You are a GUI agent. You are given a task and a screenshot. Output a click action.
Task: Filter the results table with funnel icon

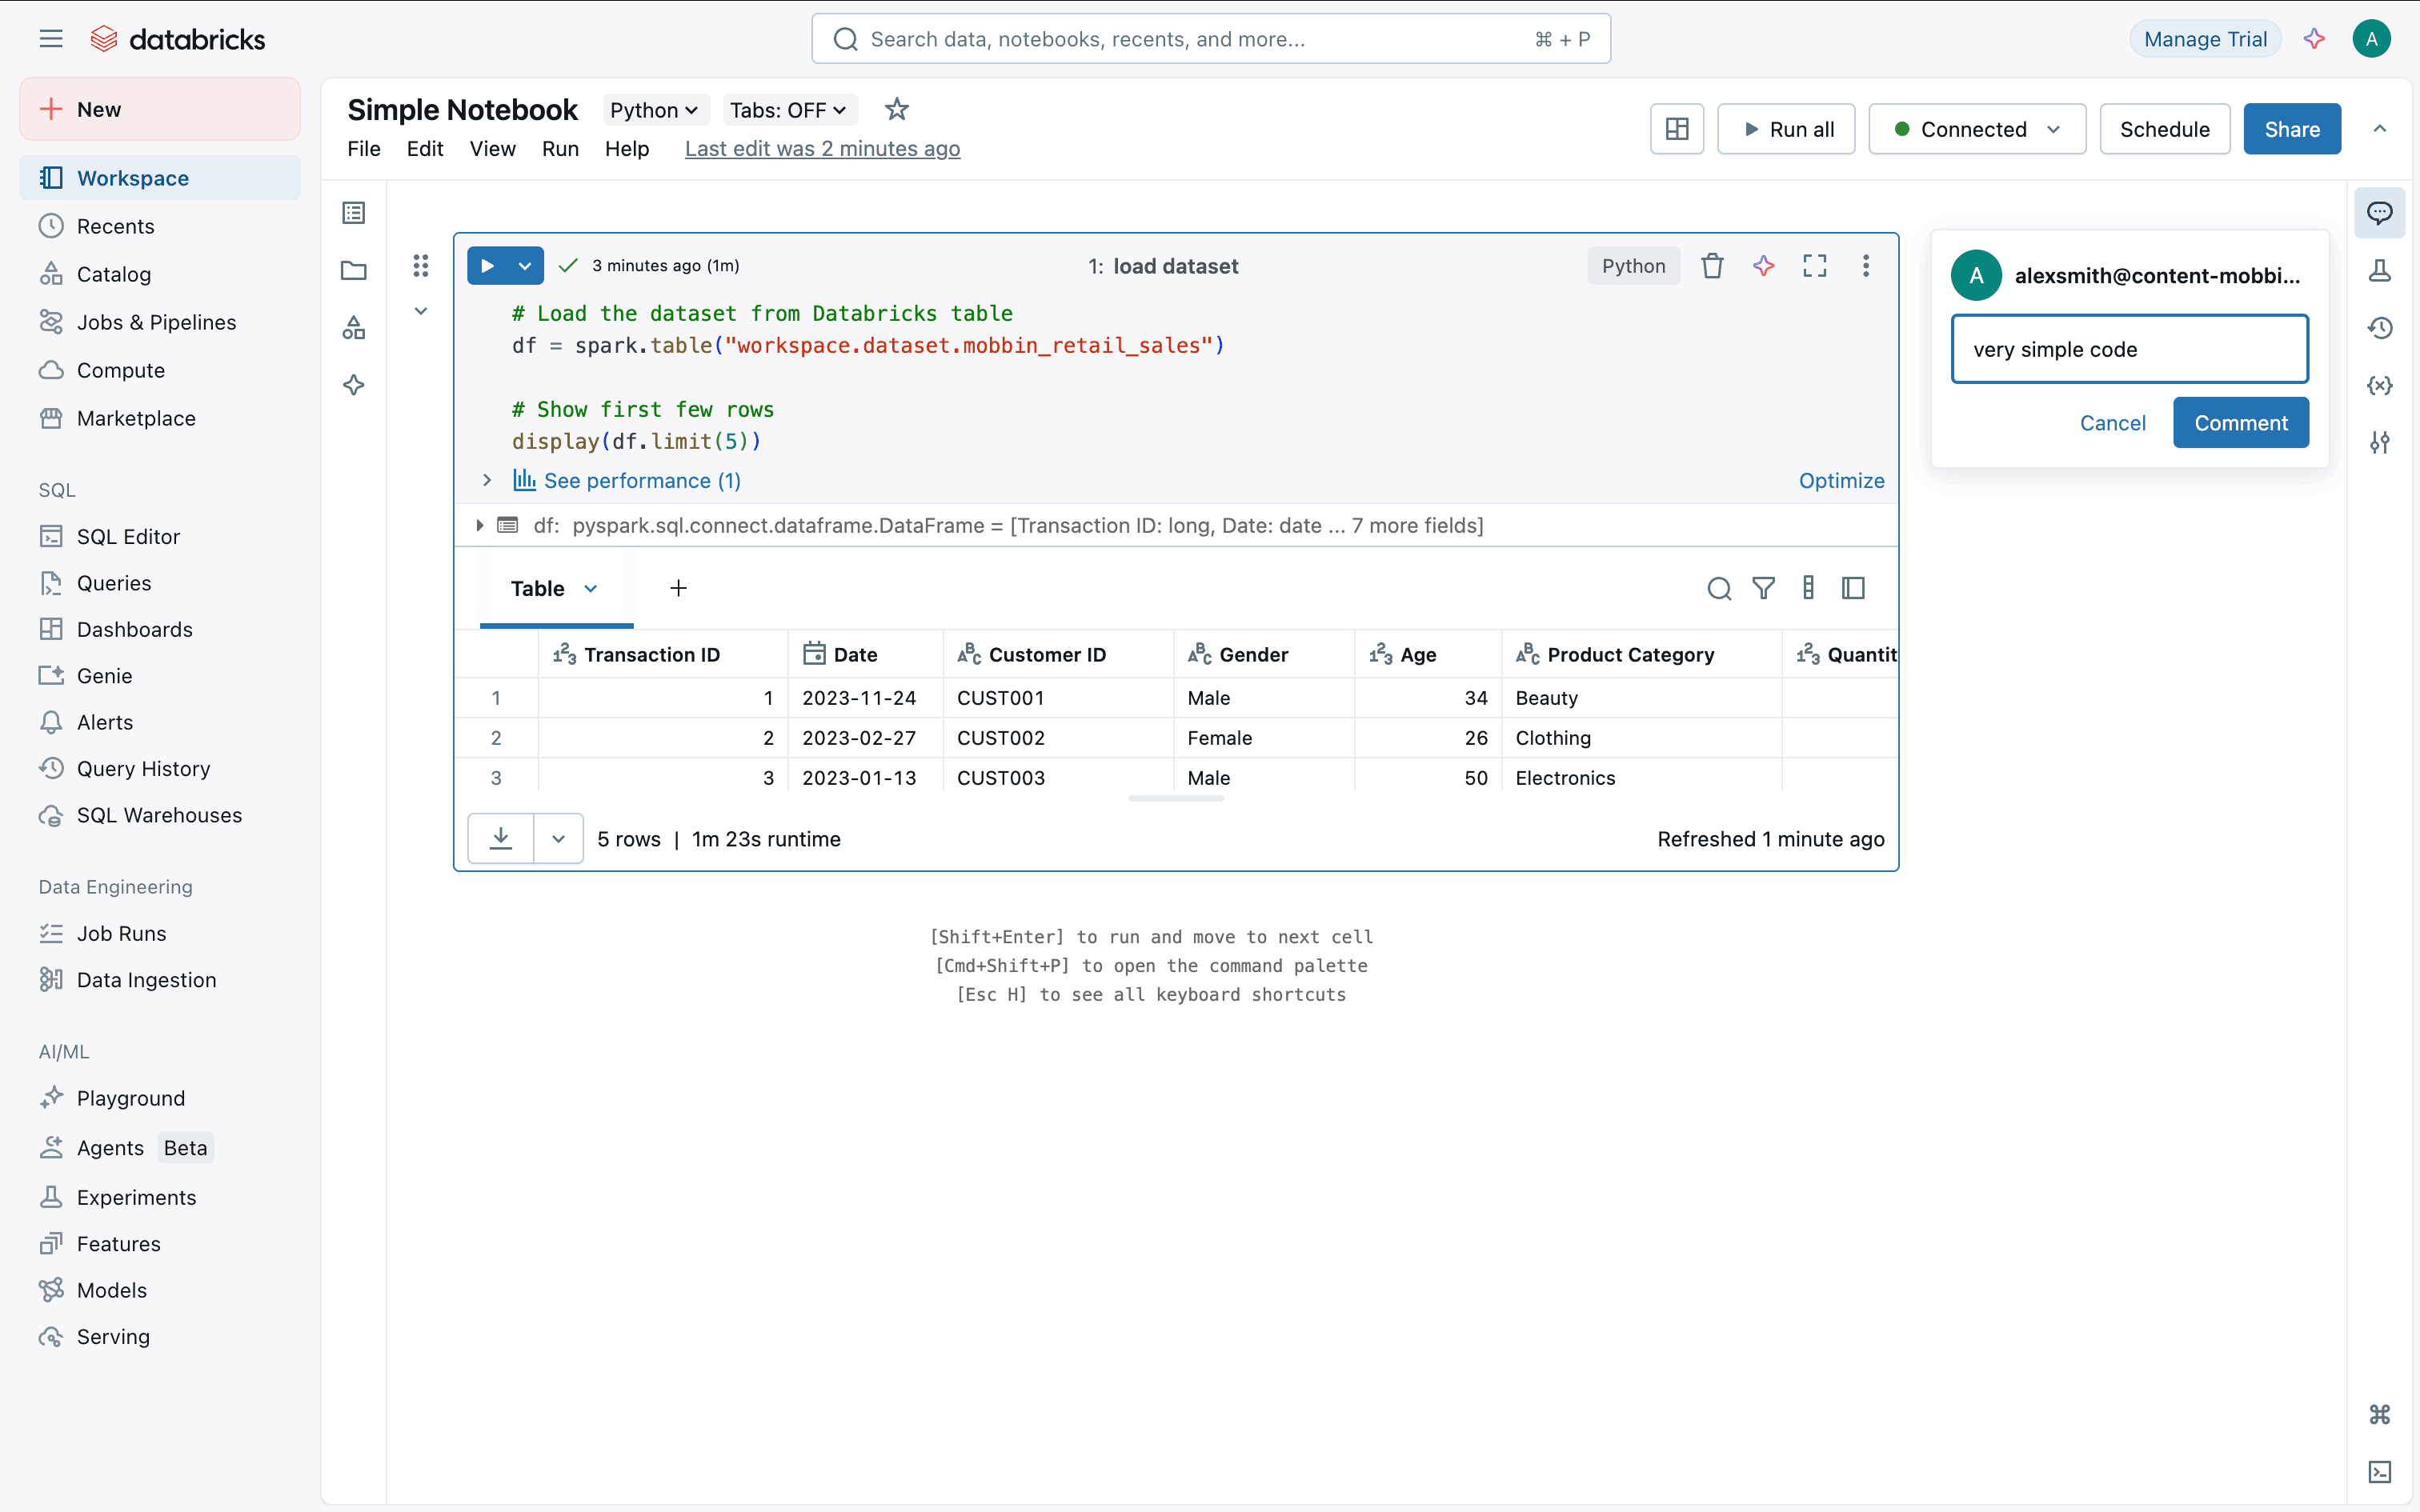coord(1763,588)
